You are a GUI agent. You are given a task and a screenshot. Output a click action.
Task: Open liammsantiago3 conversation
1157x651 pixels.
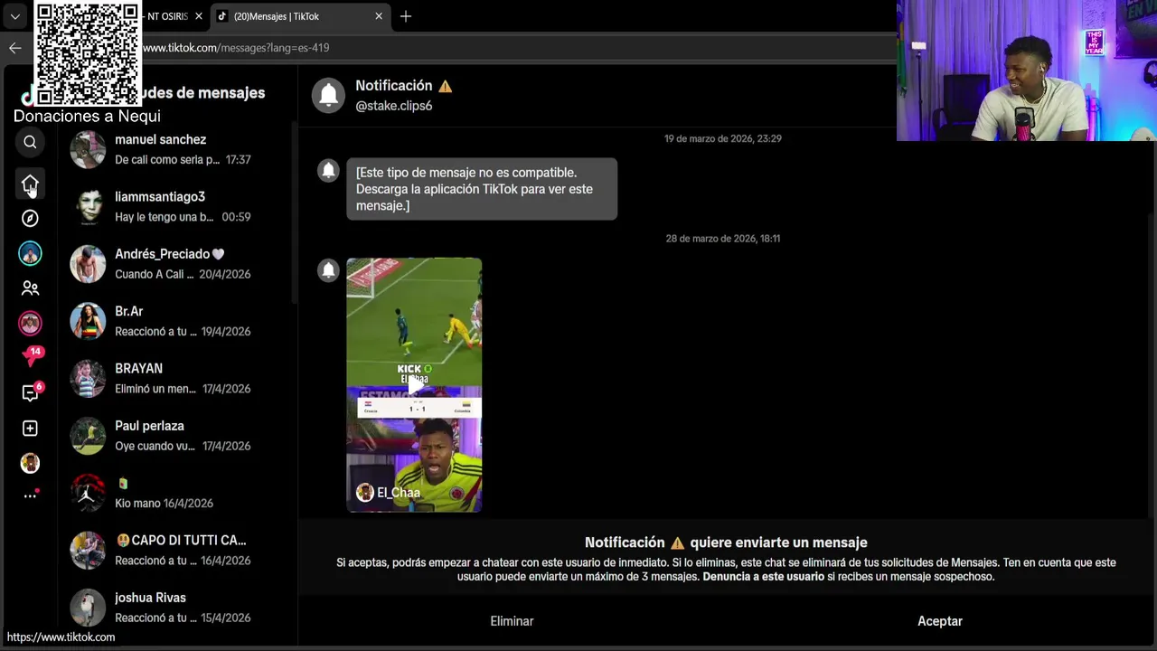(x=177, y=207)
